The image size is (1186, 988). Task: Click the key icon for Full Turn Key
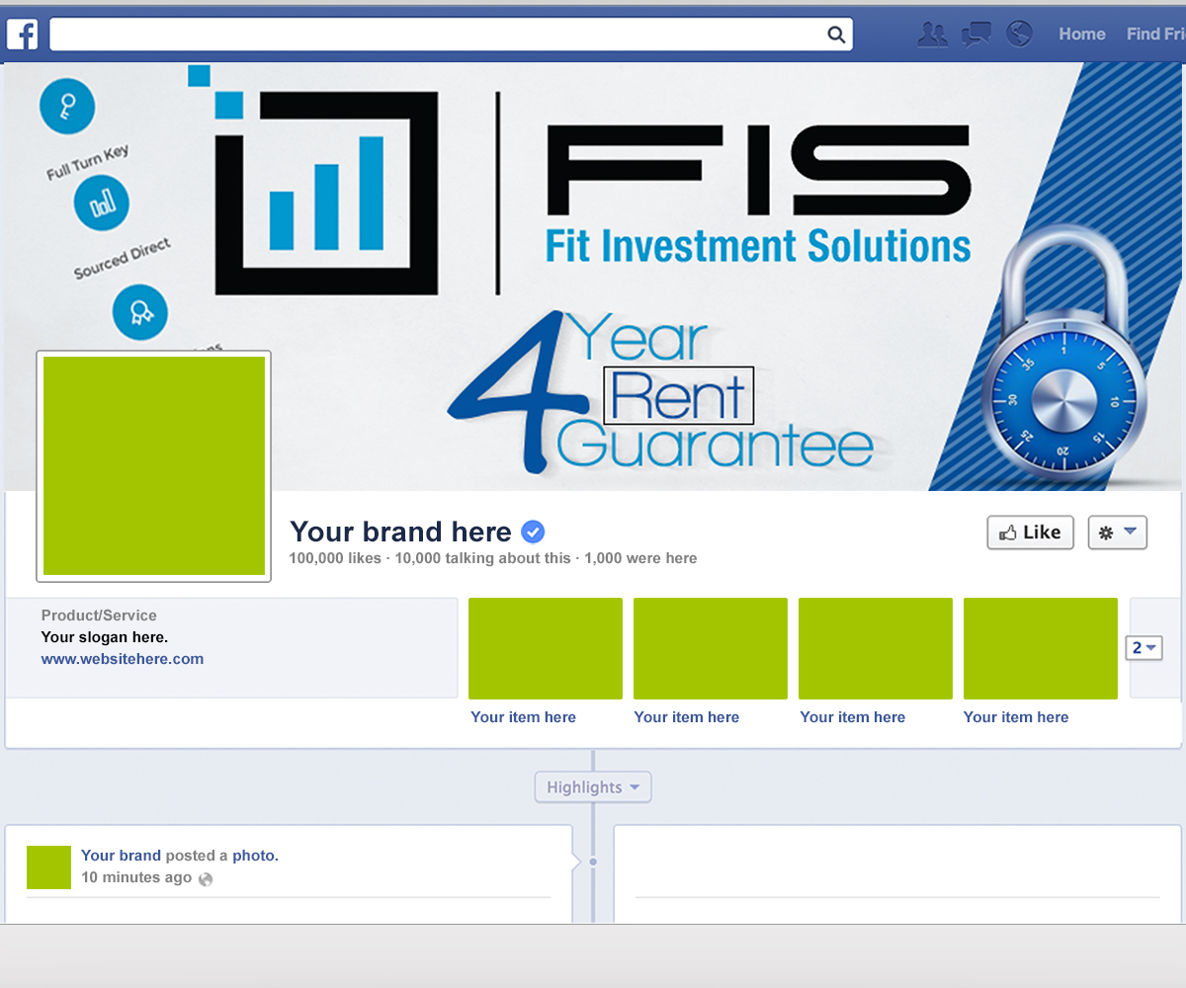pyautogui.click(x=67, y=106)
